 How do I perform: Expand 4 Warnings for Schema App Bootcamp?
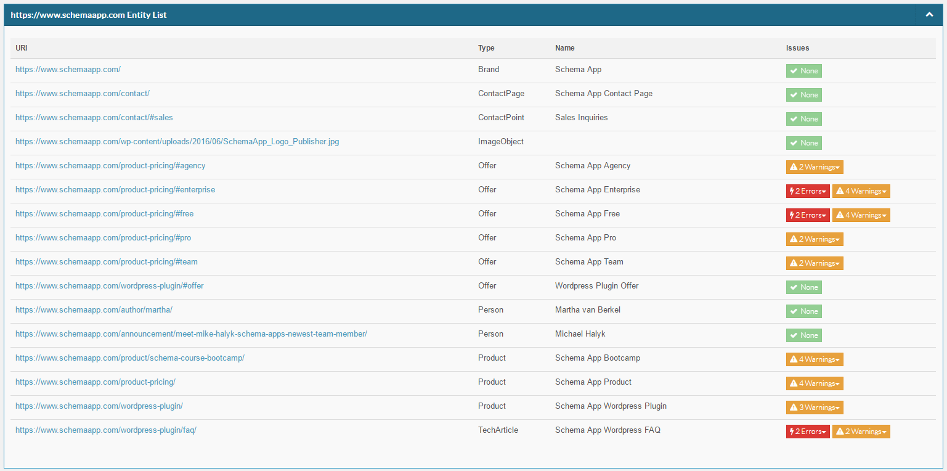(x=814, y=359)
